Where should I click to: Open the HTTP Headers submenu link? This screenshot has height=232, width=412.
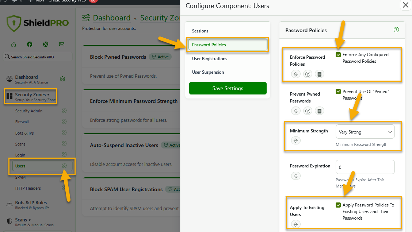click(x=28, y=188)
